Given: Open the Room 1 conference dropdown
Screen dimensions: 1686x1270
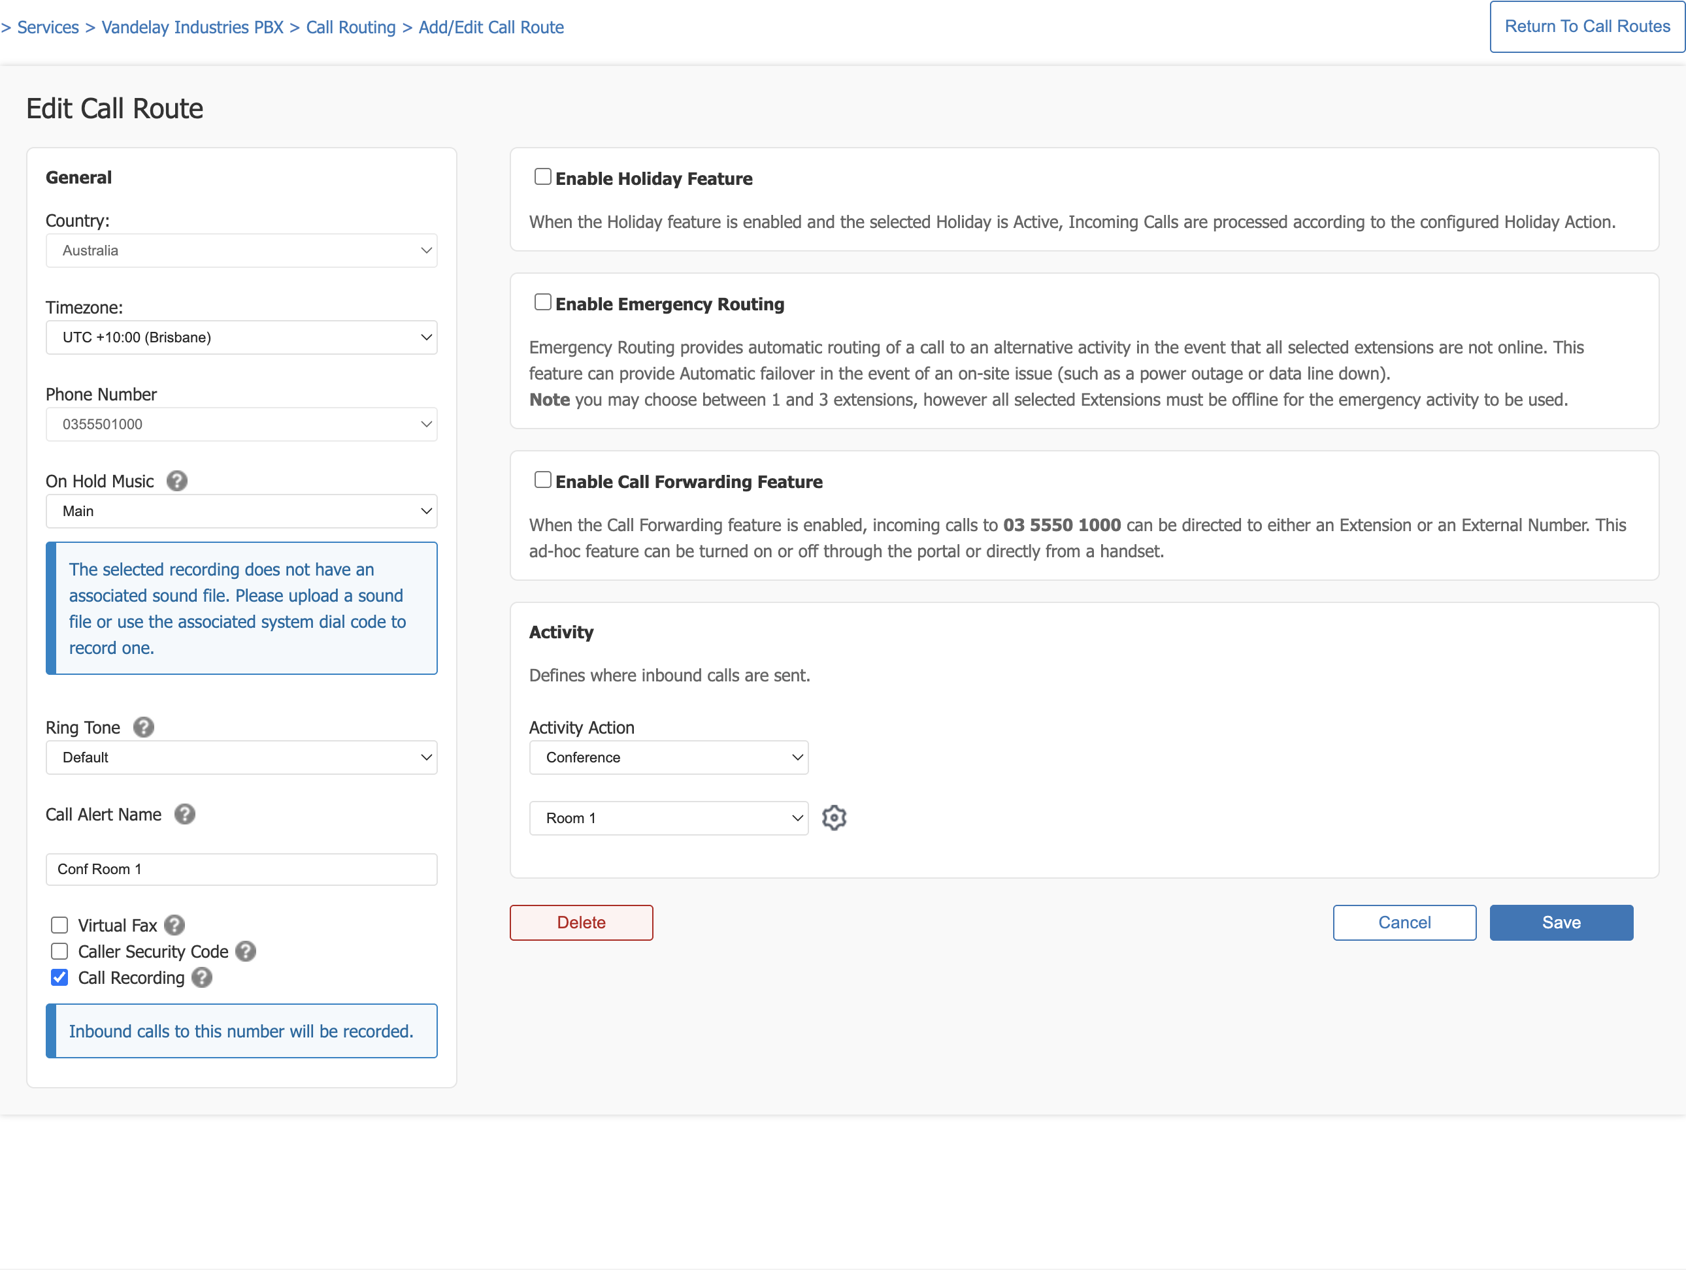Looking at the screenshot, I should (669, 817).
